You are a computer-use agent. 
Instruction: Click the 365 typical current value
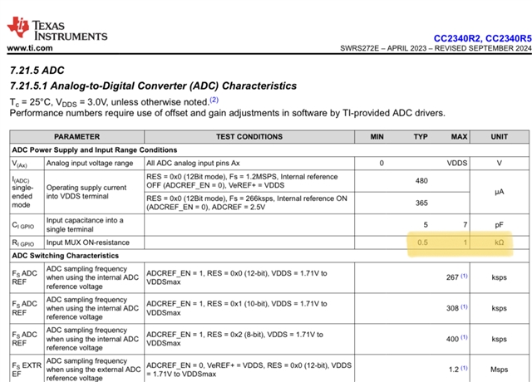(x=421, y=203)
